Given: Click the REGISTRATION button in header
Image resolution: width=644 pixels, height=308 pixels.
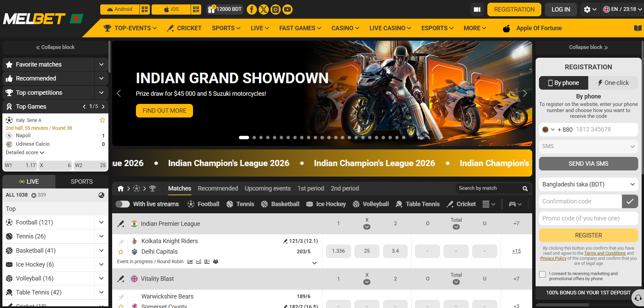Looking at the screenshot, I should tap(514, 10).
